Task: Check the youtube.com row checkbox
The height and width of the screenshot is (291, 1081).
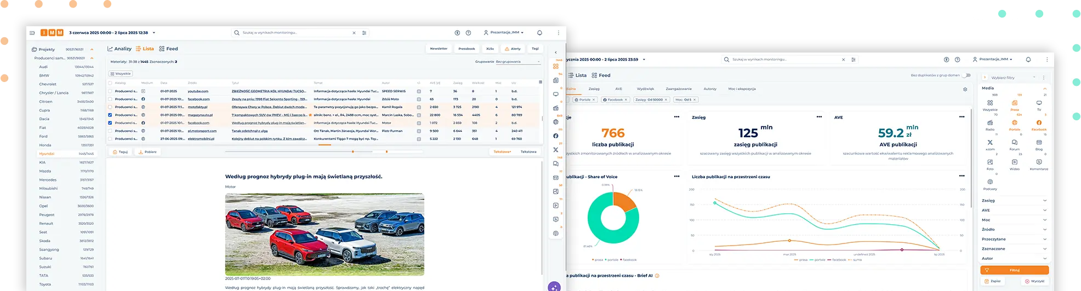Action: tap(110, 91)
